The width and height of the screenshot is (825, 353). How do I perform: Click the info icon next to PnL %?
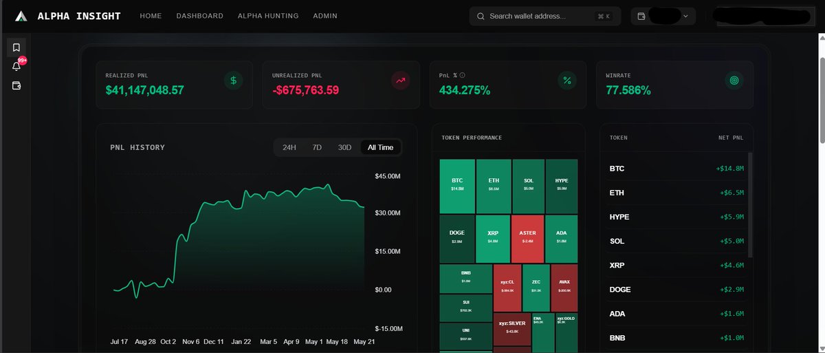pos(463,76)
